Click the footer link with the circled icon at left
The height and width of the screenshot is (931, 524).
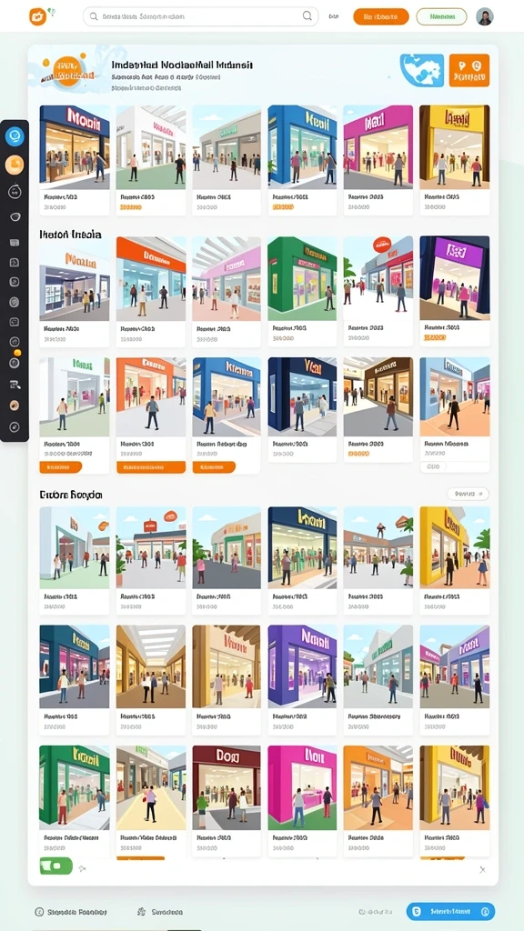point(71,911)
